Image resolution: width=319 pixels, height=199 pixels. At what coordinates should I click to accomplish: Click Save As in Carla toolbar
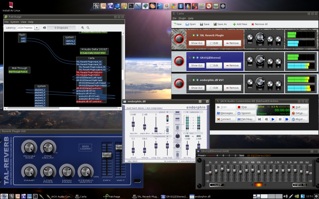coord(220,24)
